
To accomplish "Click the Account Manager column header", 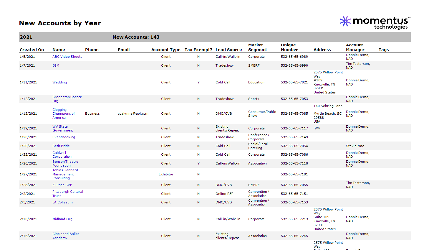I will pos(355,47).
